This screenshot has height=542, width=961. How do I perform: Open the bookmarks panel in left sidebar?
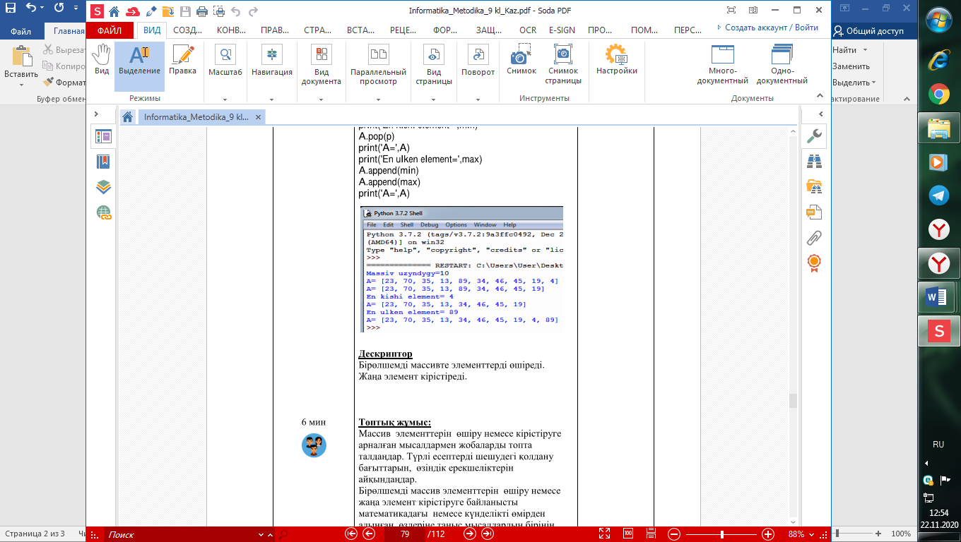103,162
